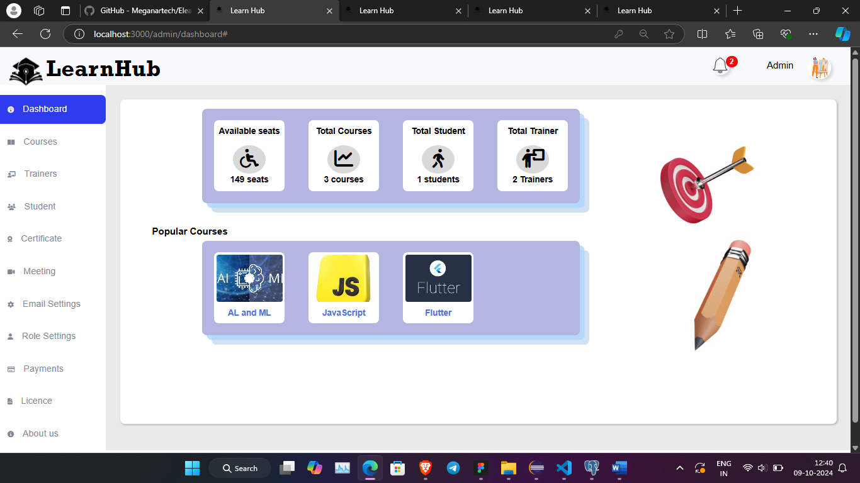860x483 pixels.
Task: Open the Meeting sidebar icon
Action: 10,271
